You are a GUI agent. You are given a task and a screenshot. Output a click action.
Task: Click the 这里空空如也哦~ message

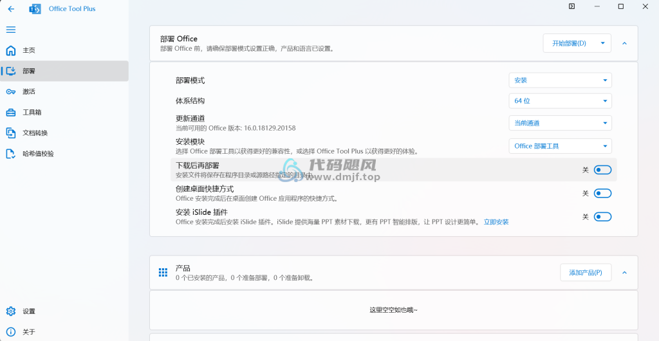[x=393, y=310]
